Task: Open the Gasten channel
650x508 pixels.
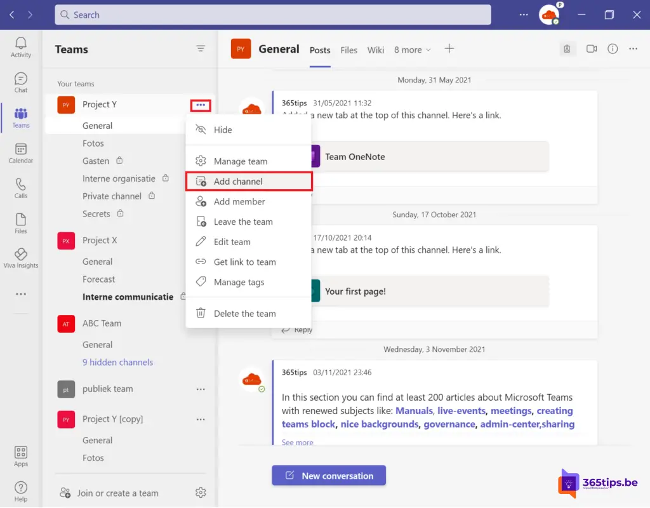Action: [x=96, y=161]
